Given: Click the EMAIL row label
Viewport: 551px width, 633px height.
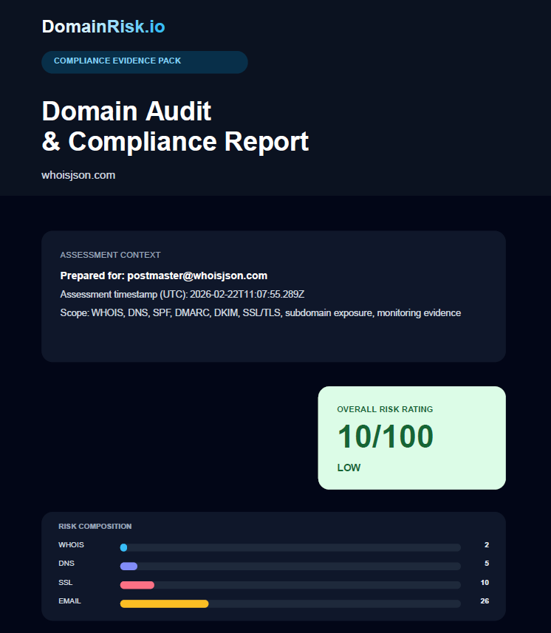Looking at the screenshot, I should pos(69,601).
